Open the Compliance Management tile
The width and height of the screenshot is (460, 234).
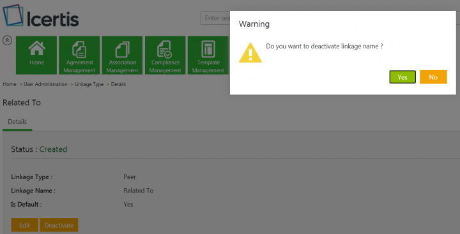click(165, 55)
